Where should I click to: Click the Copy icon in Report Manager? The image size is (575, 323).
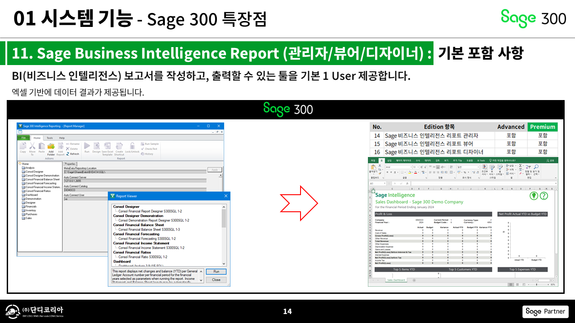click(x=23, y=148)
